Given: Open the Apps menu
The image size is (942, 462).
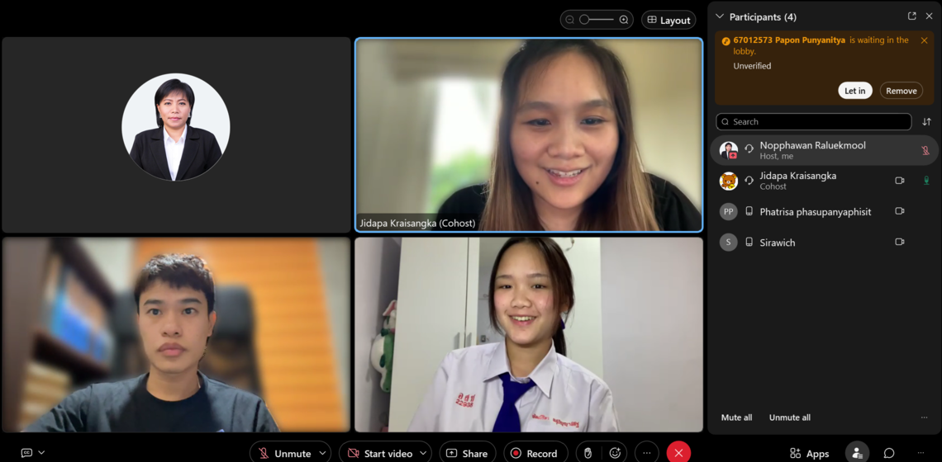Looking at the screenshot, I should coord(809,453).
